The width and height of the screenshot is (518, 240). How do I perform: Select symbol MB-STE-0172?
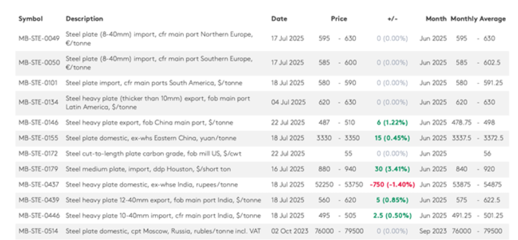pos(38,154)
